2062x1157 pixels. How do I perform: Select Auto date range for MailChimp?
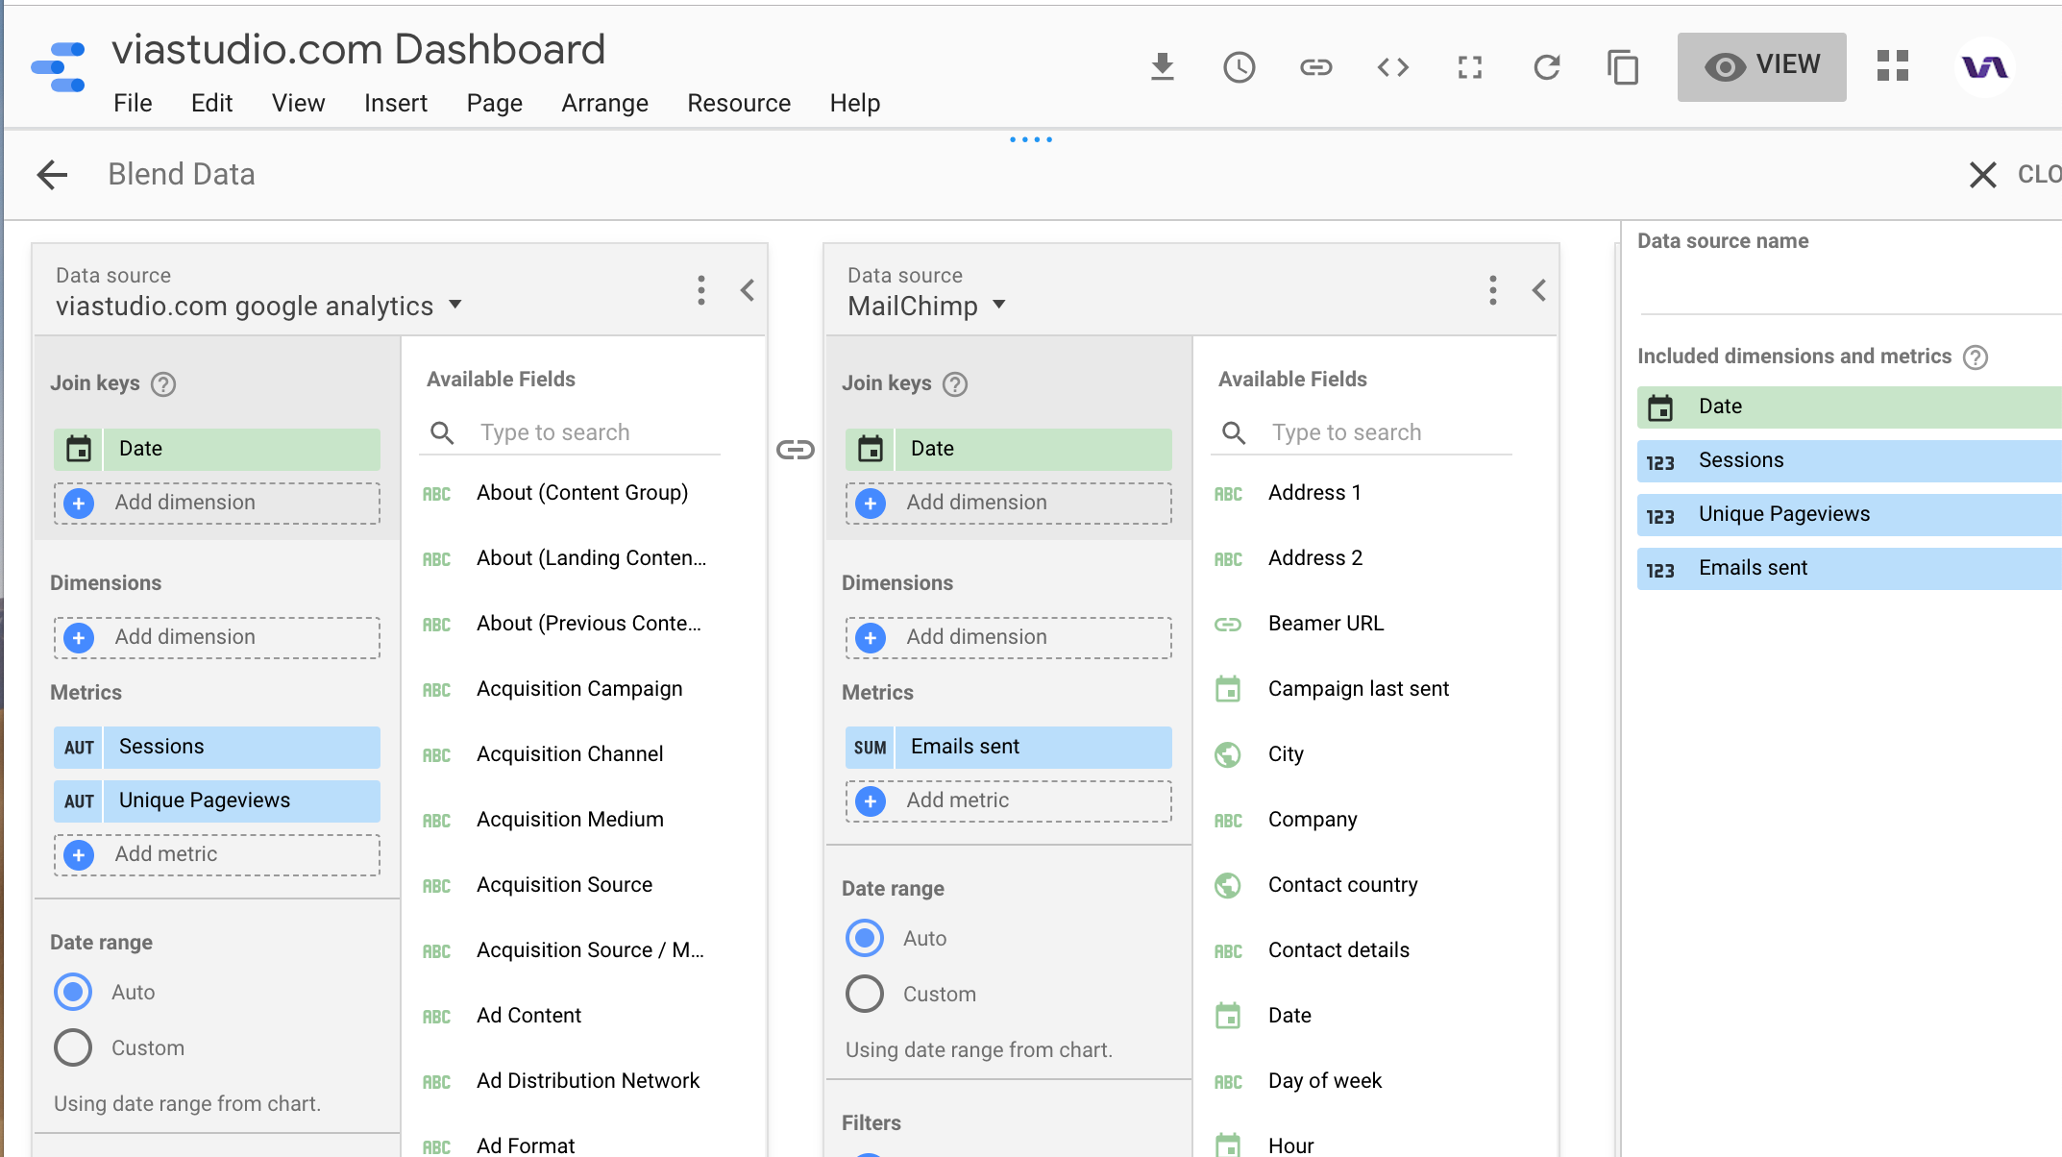[865, 938]
